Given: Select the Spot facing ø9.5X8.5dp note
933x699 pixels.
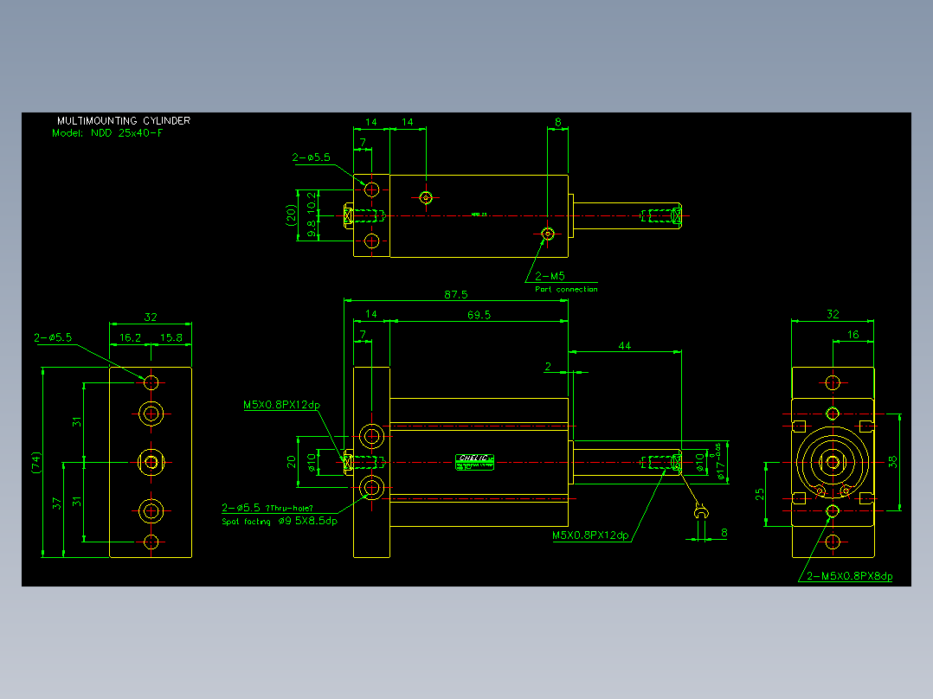Looking at the screenshot, I should (280, 521).
